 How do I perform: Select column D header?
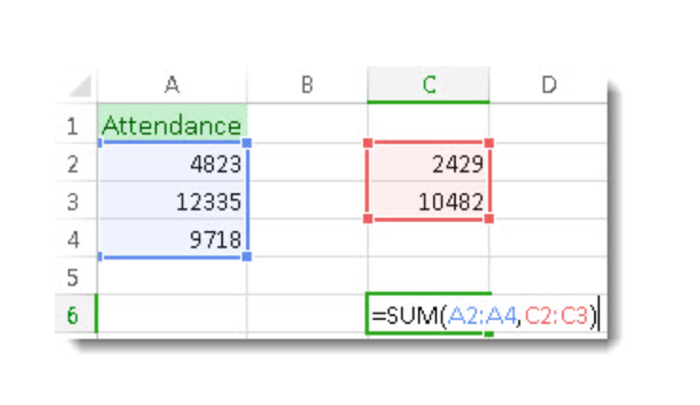(x=549, y=85)
